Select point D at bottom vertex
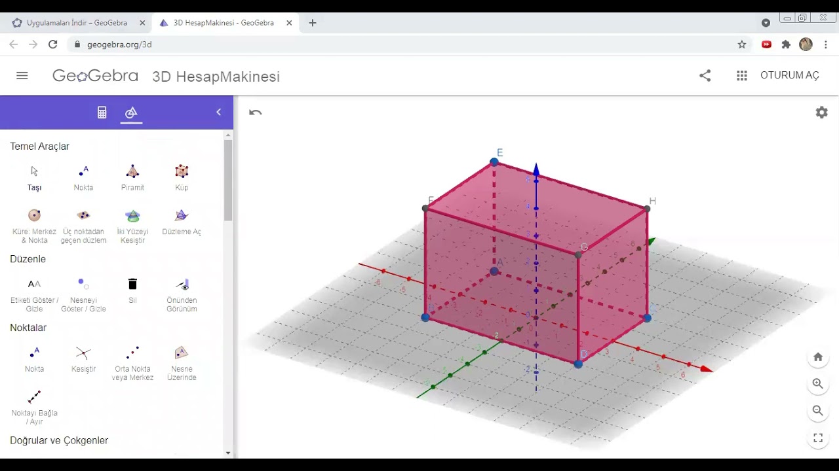839x471 pixels. [x=578, y=364]
